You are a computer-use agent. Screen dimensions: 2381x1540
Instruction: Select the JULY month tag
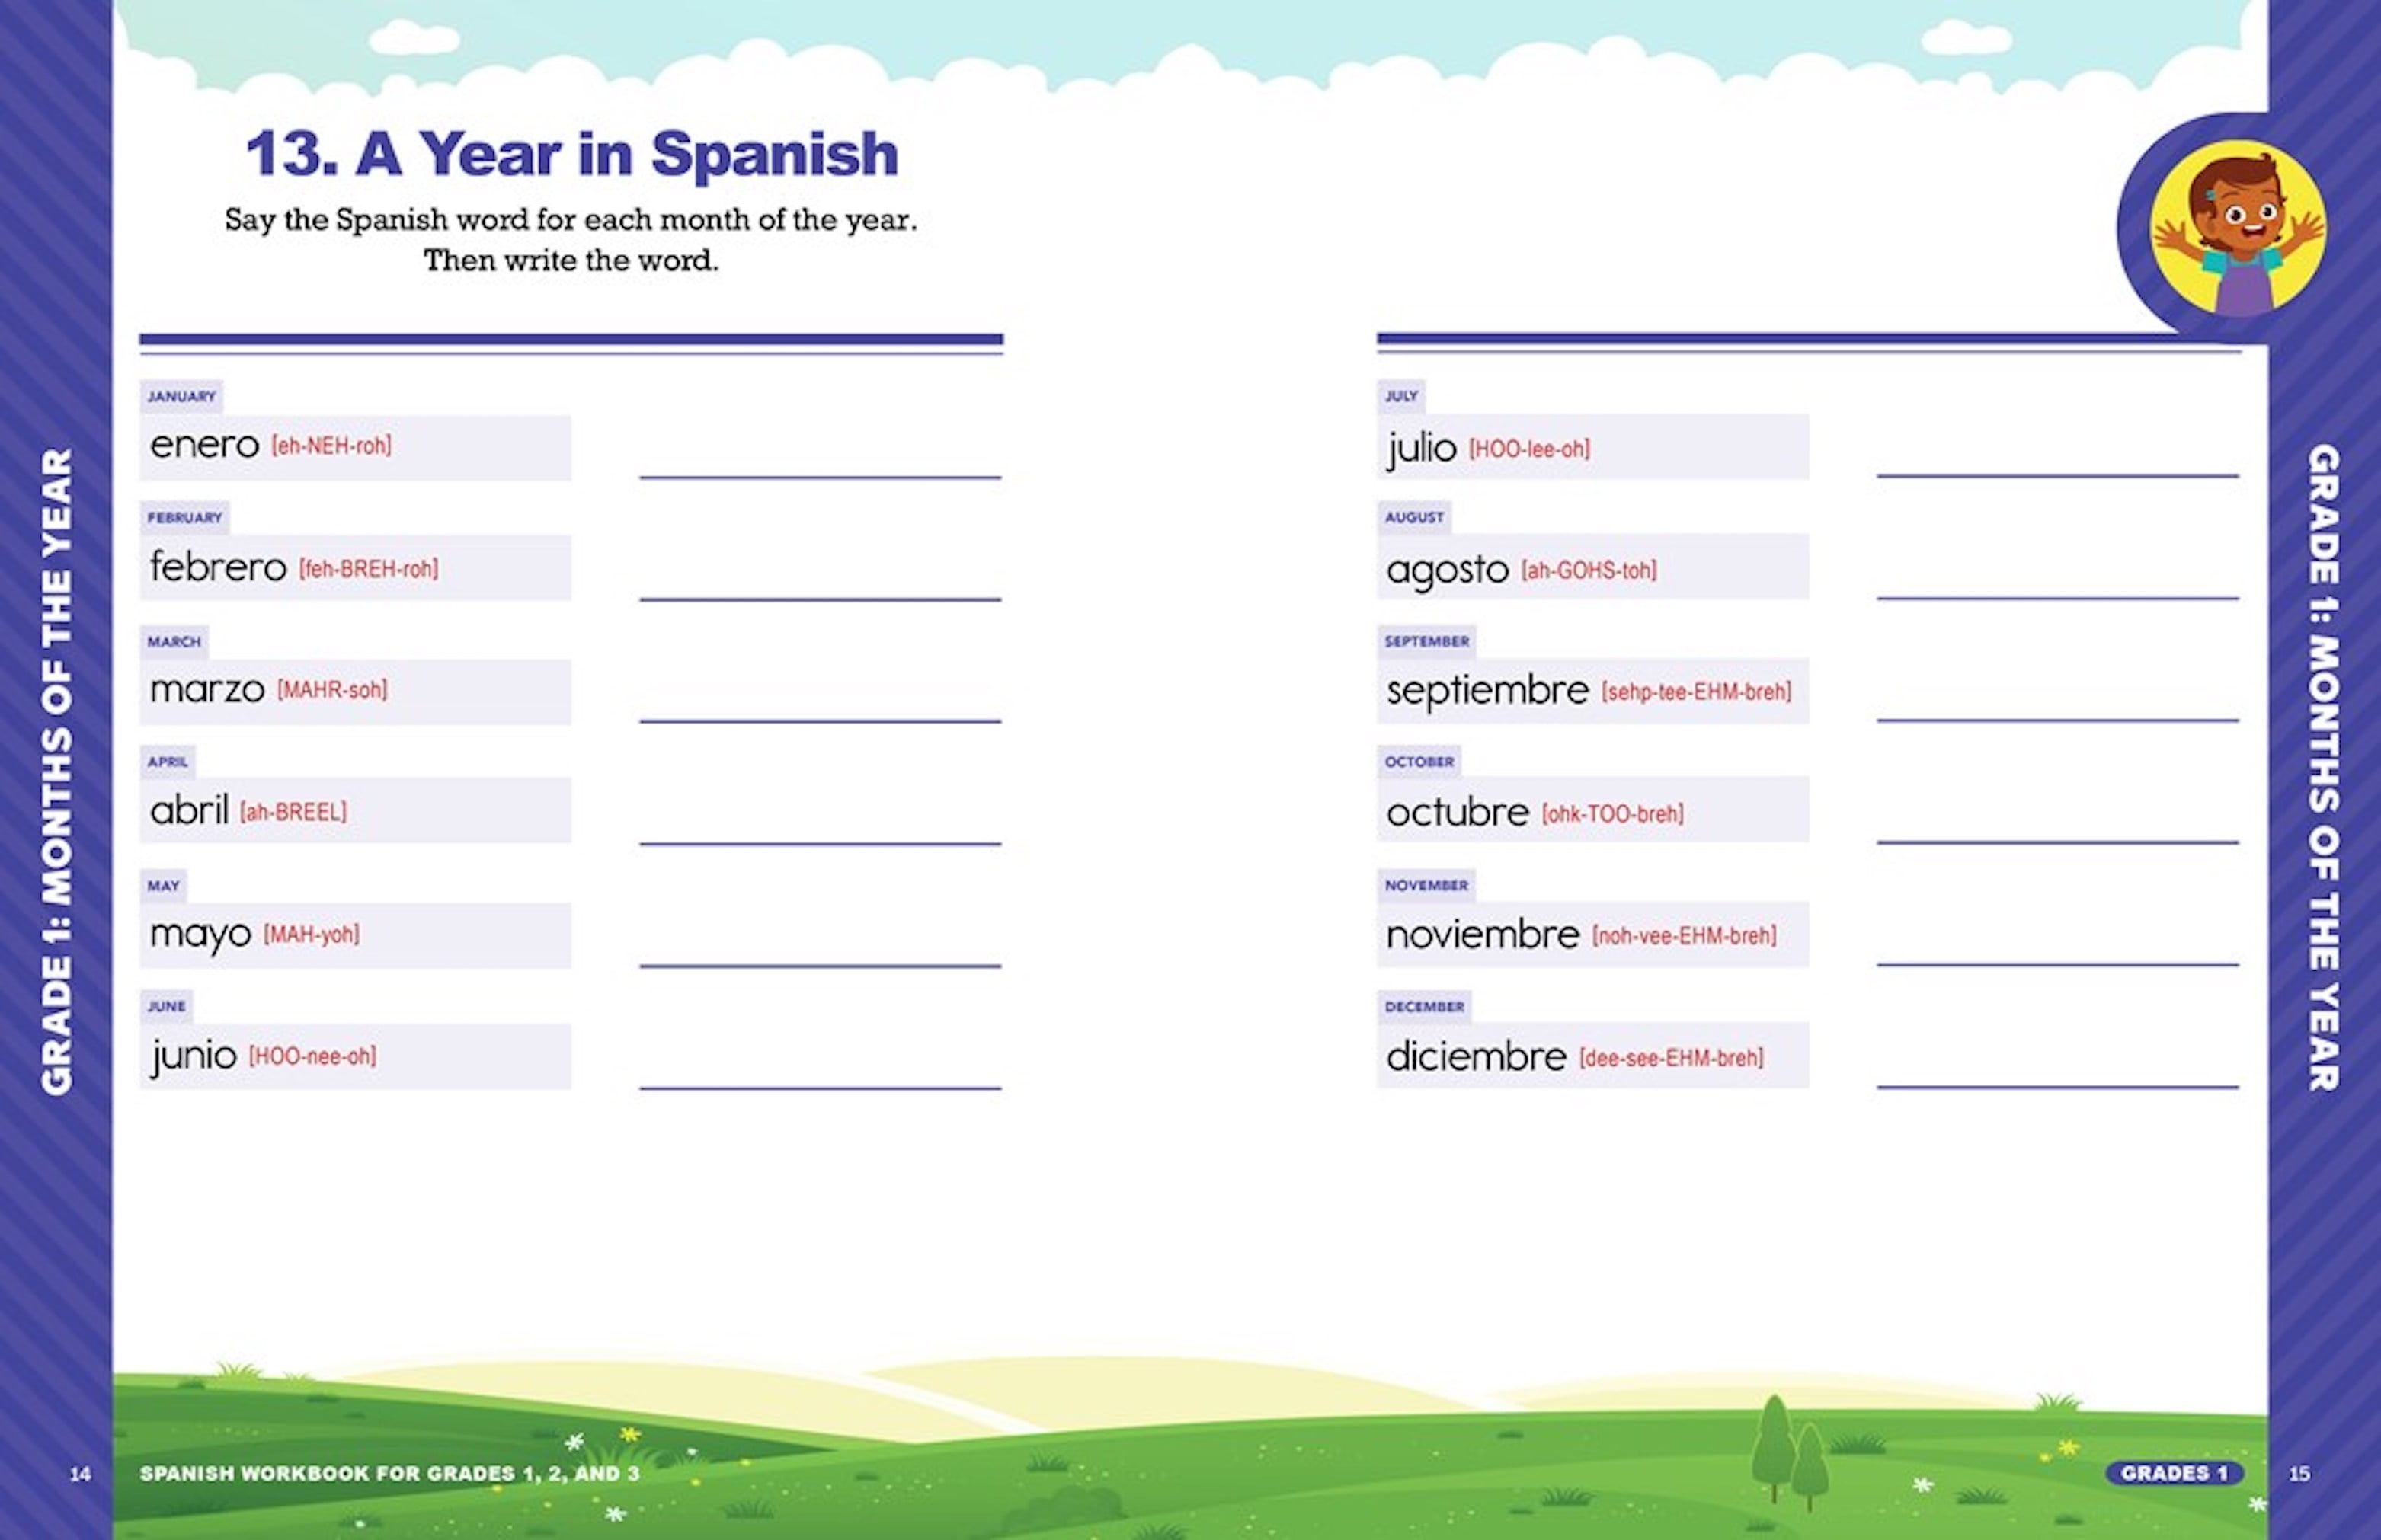pyautogui.click(x=1400, y=396)
